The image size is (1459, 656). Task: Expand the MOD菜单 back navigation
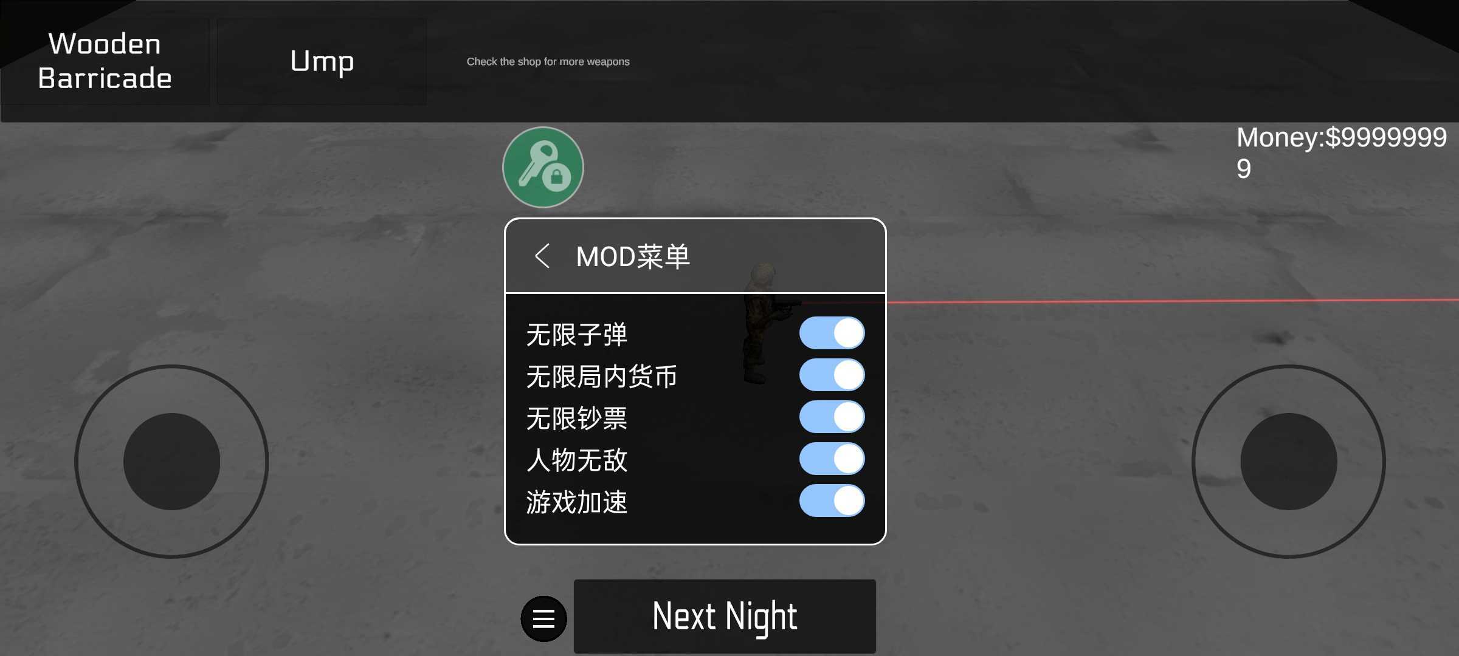tap(540, 256)
